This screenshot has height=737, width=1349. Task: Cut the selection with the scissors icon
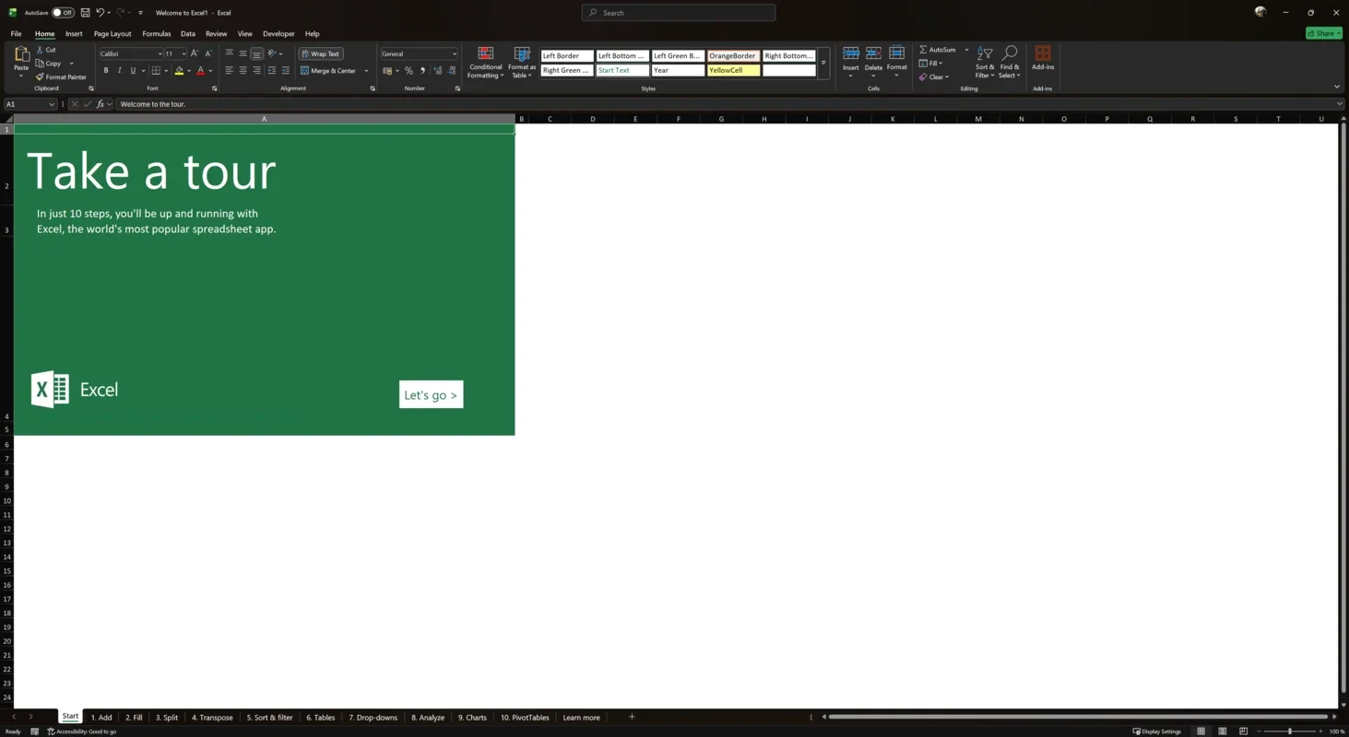40,50
